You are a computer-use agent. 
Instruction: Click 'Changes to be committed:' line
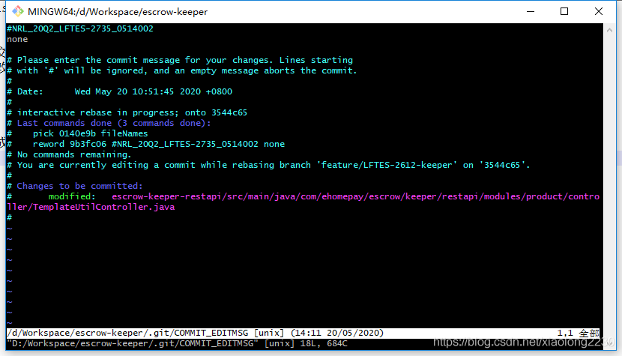tap(75, 186)
